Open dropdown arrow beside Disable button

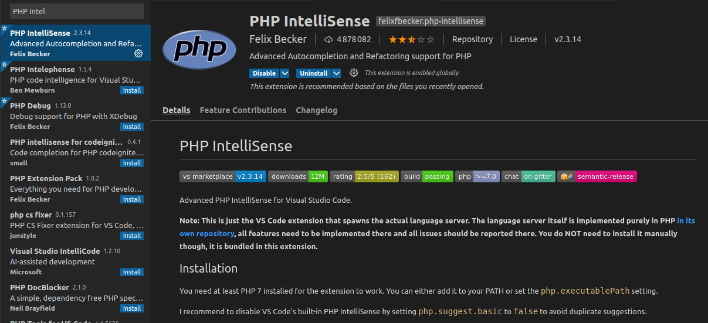[x=284, y=73]
